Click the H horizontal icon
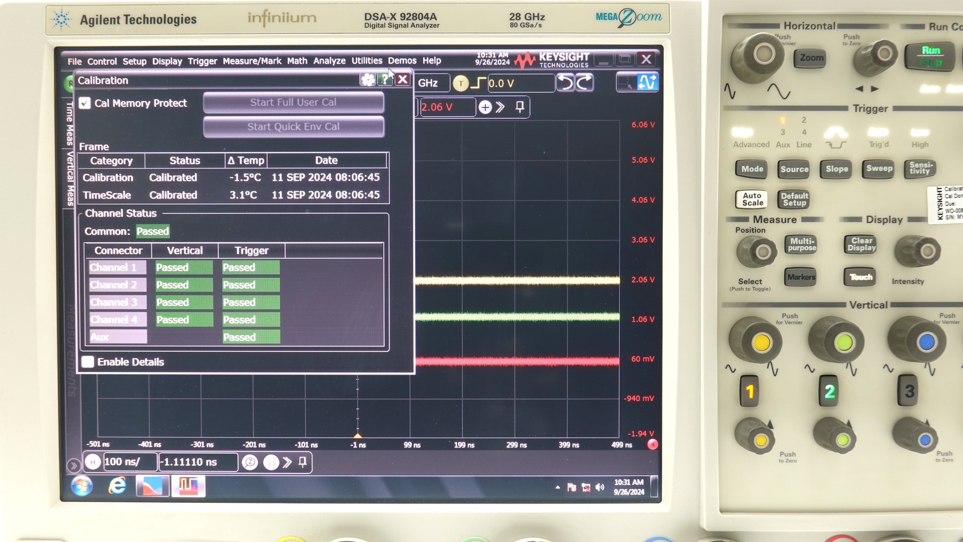Image resolution: width=963 pixels, height=542 pixels. coord(93,462)
